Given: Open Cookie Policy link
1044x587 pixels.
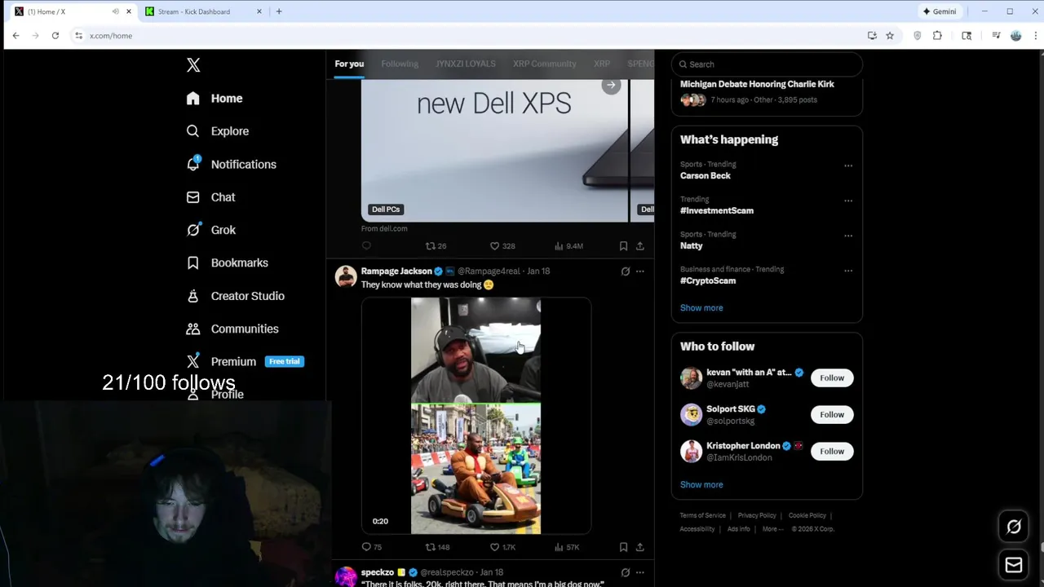Looking at the screenshot, I should tap(807, 515).
